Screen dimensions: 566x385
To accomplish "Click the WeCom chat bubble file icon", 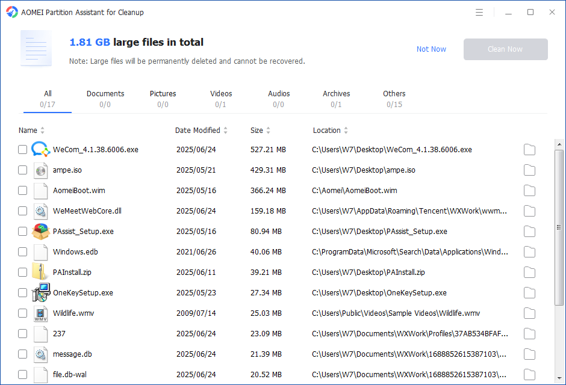I will coord(40,149).
